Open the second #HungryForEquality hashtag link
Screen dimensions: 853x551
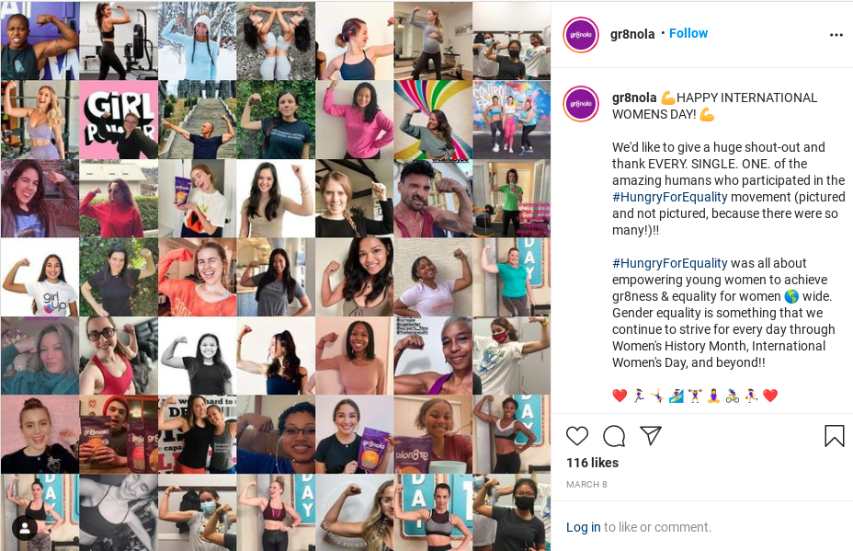(670, 263)
